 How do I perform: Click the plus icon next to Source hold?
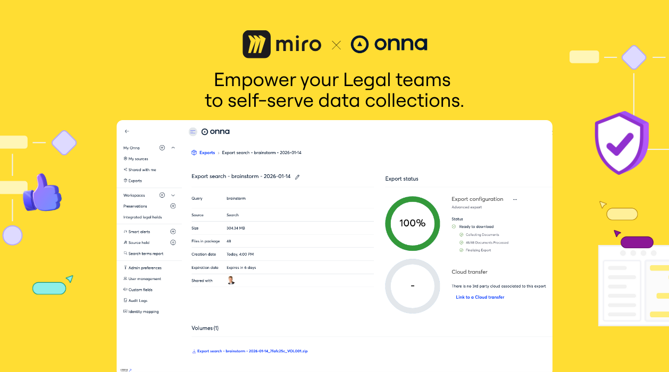click(173, 243)
